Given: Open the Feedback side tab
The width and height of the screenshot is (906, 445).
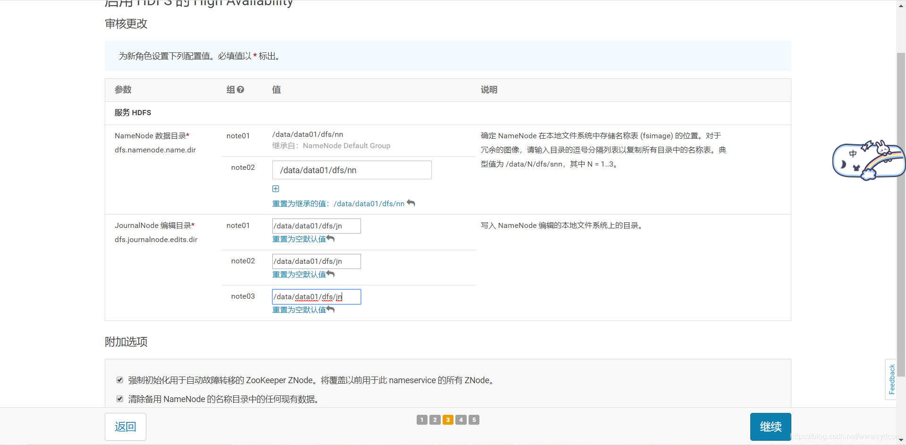Looking at the screenshot, I should (x=891, y=379).
